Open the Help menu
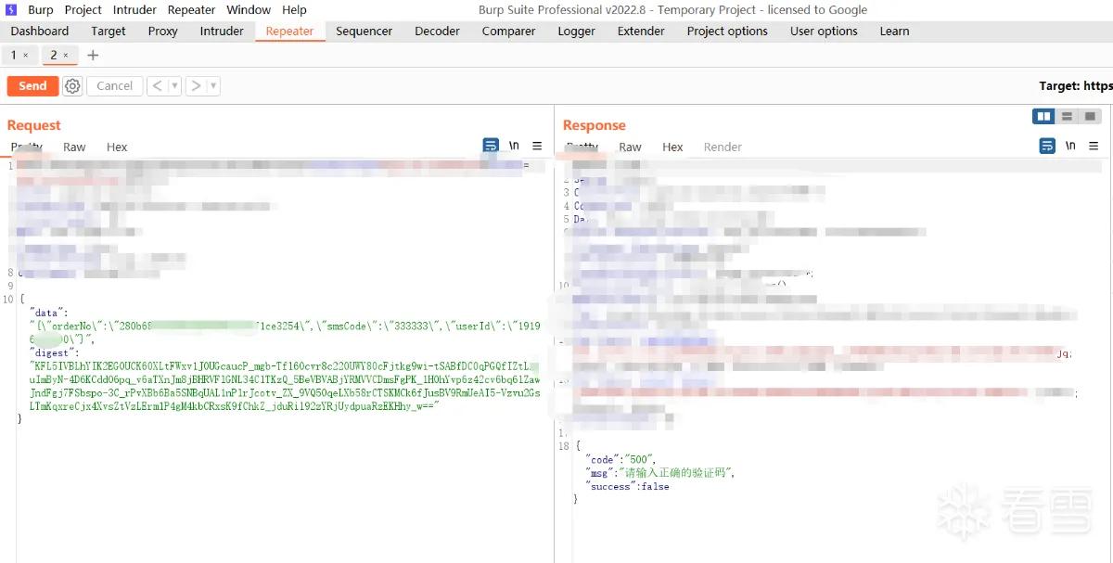The width and height of the screenshot is (1113, 563). 295,10
